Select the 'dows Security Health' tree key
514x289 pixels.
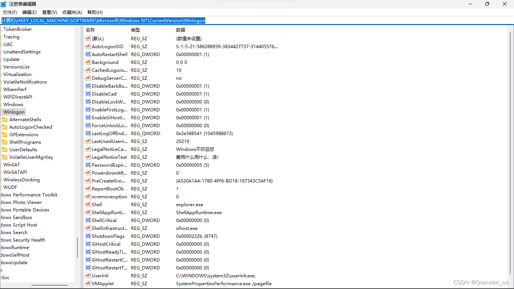[23, 240]
